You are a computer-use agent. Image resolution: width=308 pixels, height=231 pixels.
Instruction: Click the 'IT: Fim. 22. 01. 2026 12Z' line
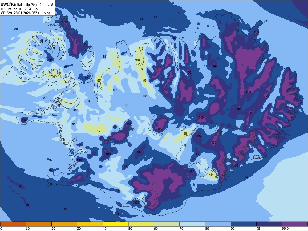click(20, 9)
